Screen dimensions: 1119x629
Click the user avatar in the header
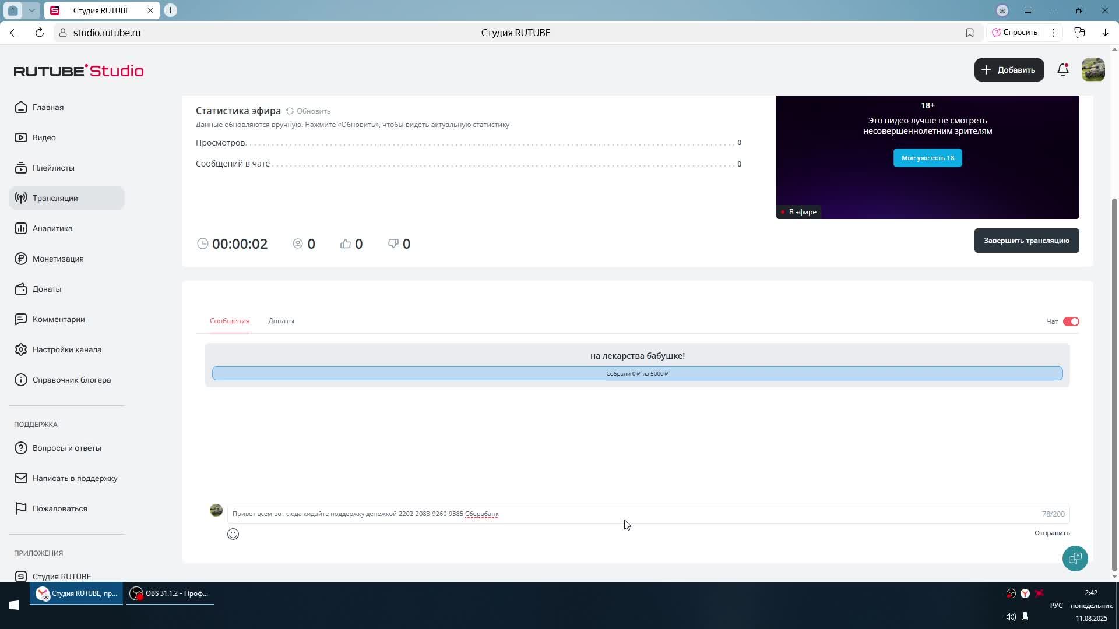coord(1093,70)
